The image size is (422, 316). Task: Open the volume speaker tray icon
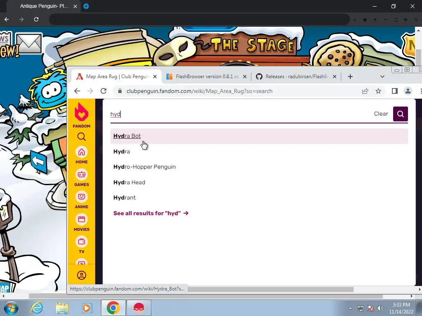pyautogui.click(x=380, y=308)
